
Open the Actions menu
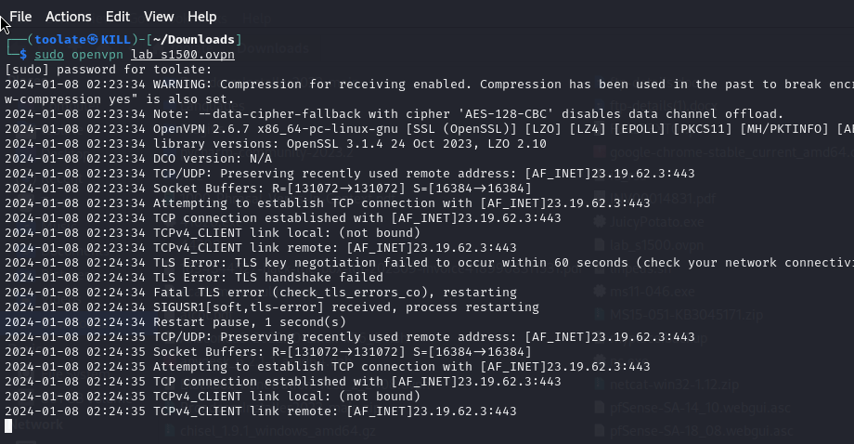68,17
